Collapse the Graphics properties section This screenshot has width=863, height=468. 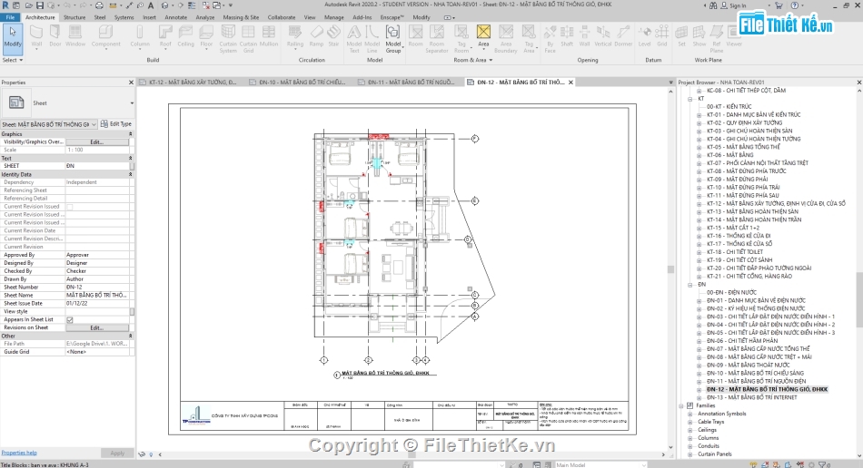point(131,134)
